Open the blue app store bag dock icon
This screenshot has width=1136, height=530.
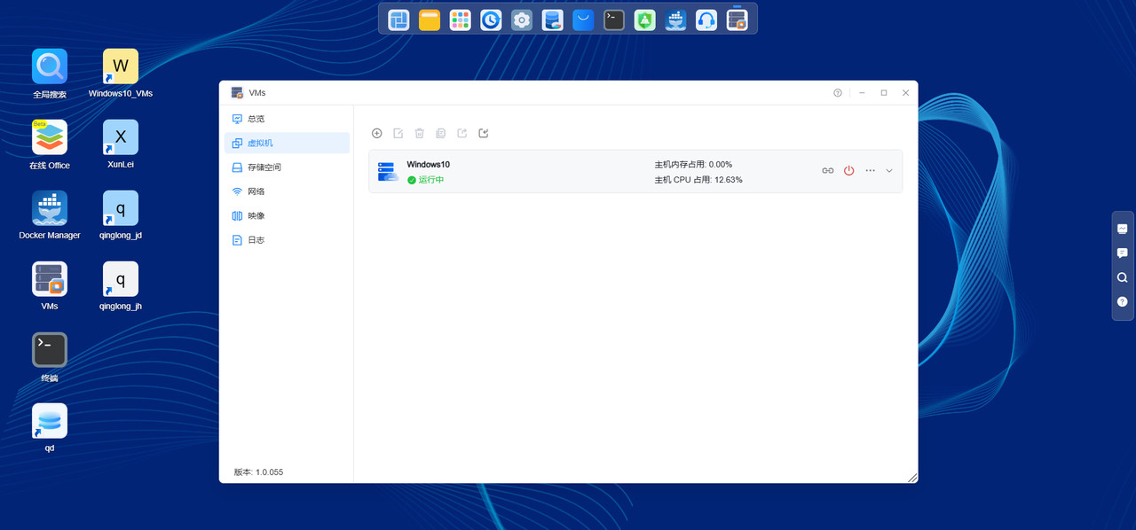(583, 19)
